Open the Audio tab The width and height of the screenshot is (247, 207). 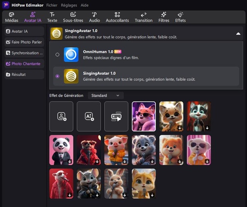coord(94,17)
